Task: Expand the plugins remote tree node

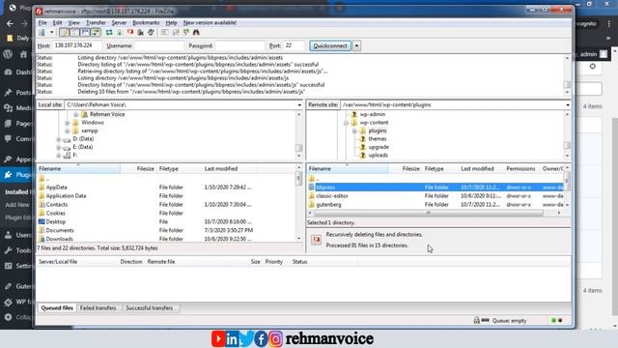Action: click(354, 131)
